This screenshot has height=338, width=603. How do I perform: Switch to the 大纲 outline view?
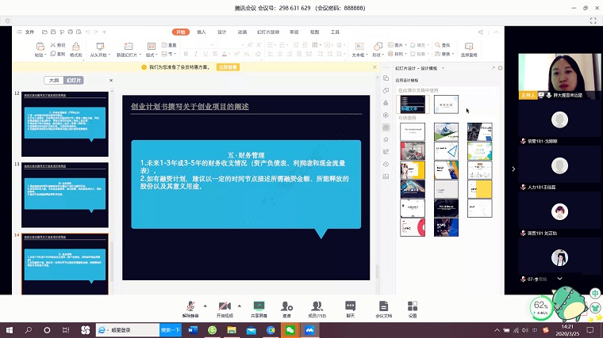click(54, 81)
